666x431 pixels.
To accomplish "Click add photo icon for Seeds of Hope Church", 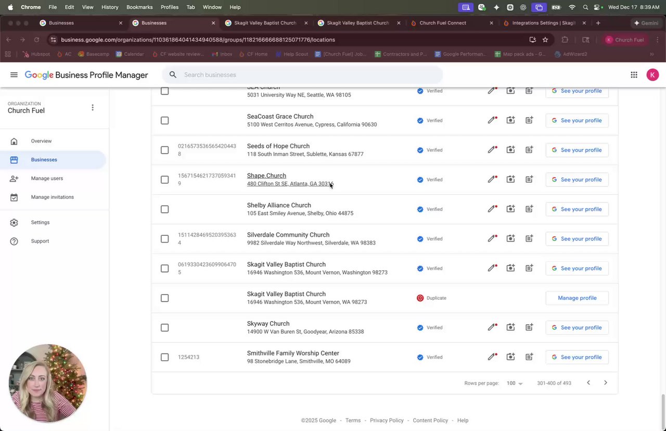I will click(510, 150).
